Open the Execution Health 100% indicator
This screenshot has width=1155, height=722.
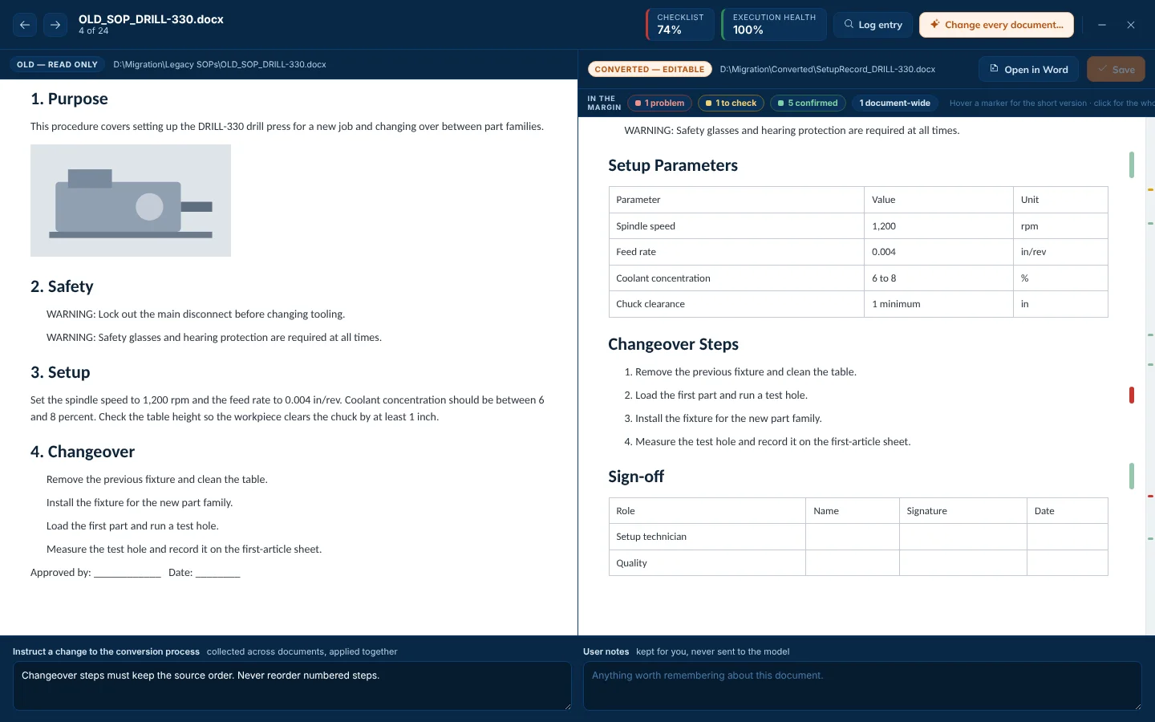774,25
